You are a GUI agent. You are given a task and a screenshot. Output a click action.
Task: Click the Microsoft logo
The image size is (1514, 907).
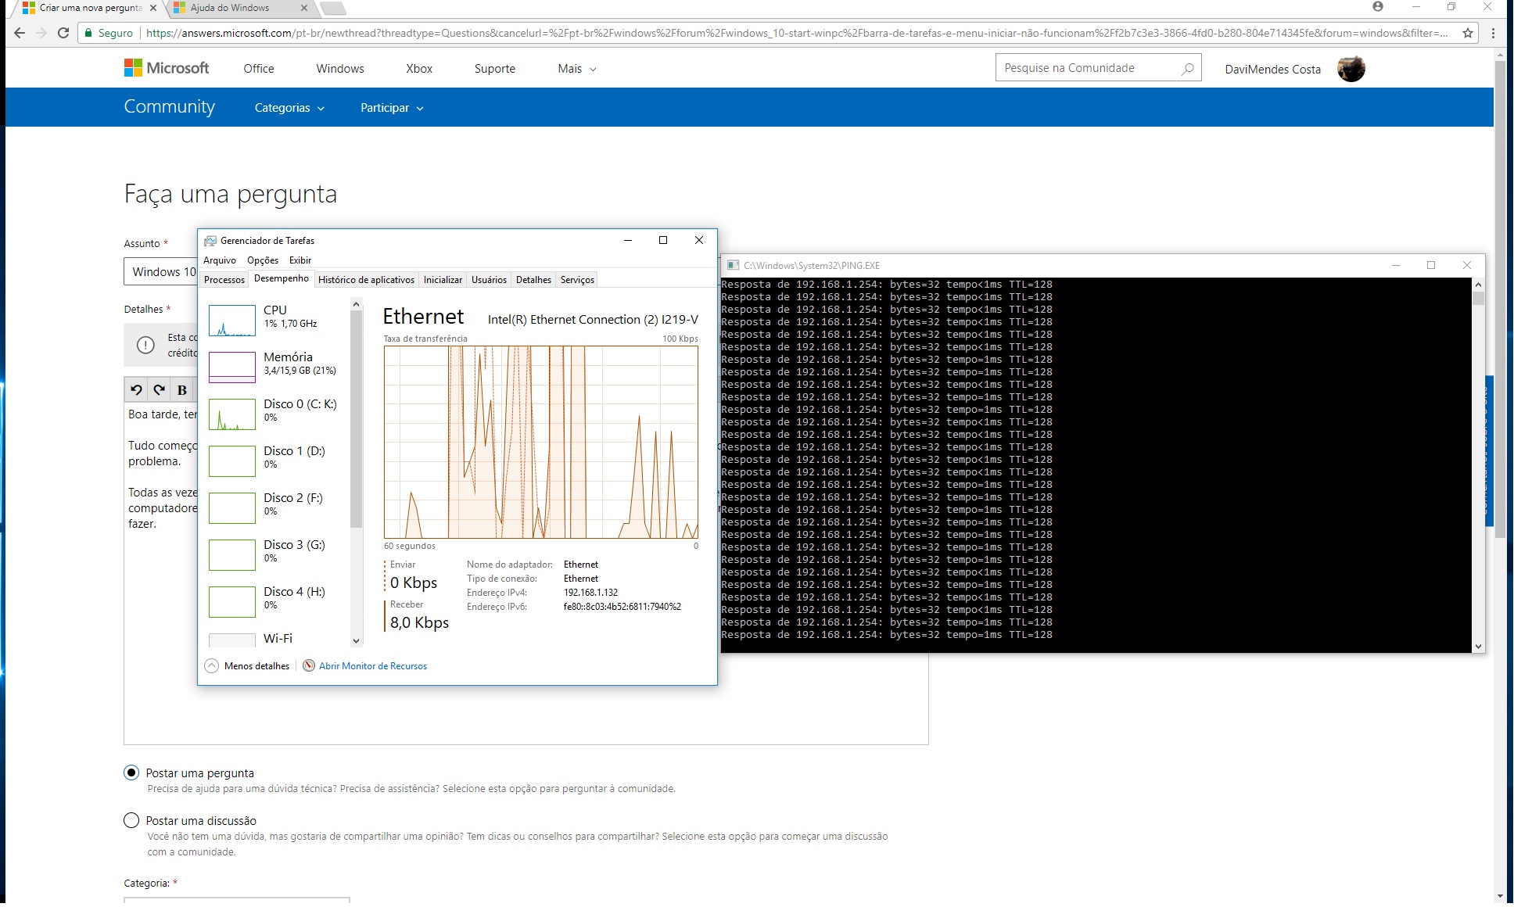167,68
